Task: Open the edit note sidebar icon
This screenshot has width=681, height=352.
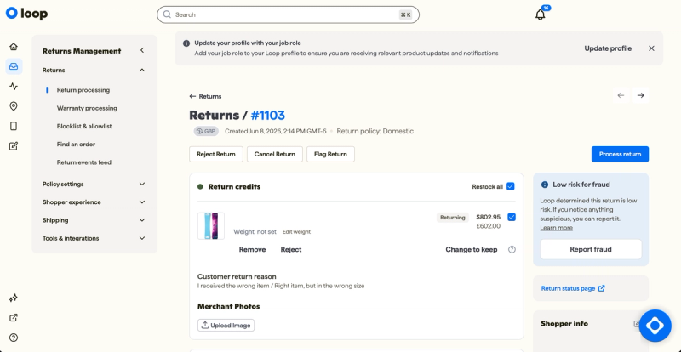Action: [x=14, y=146]
